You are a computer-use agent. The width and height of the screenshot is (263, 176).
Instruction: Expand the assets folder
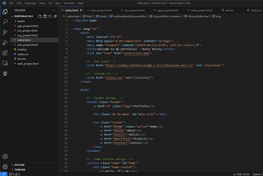(21, 21)
